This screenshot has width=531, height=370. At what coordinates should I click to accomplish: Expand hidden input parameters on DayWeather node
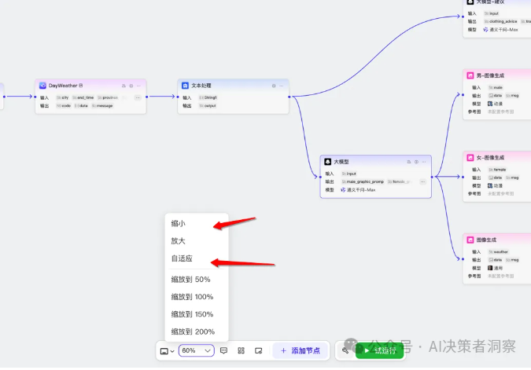click(138, 97)
